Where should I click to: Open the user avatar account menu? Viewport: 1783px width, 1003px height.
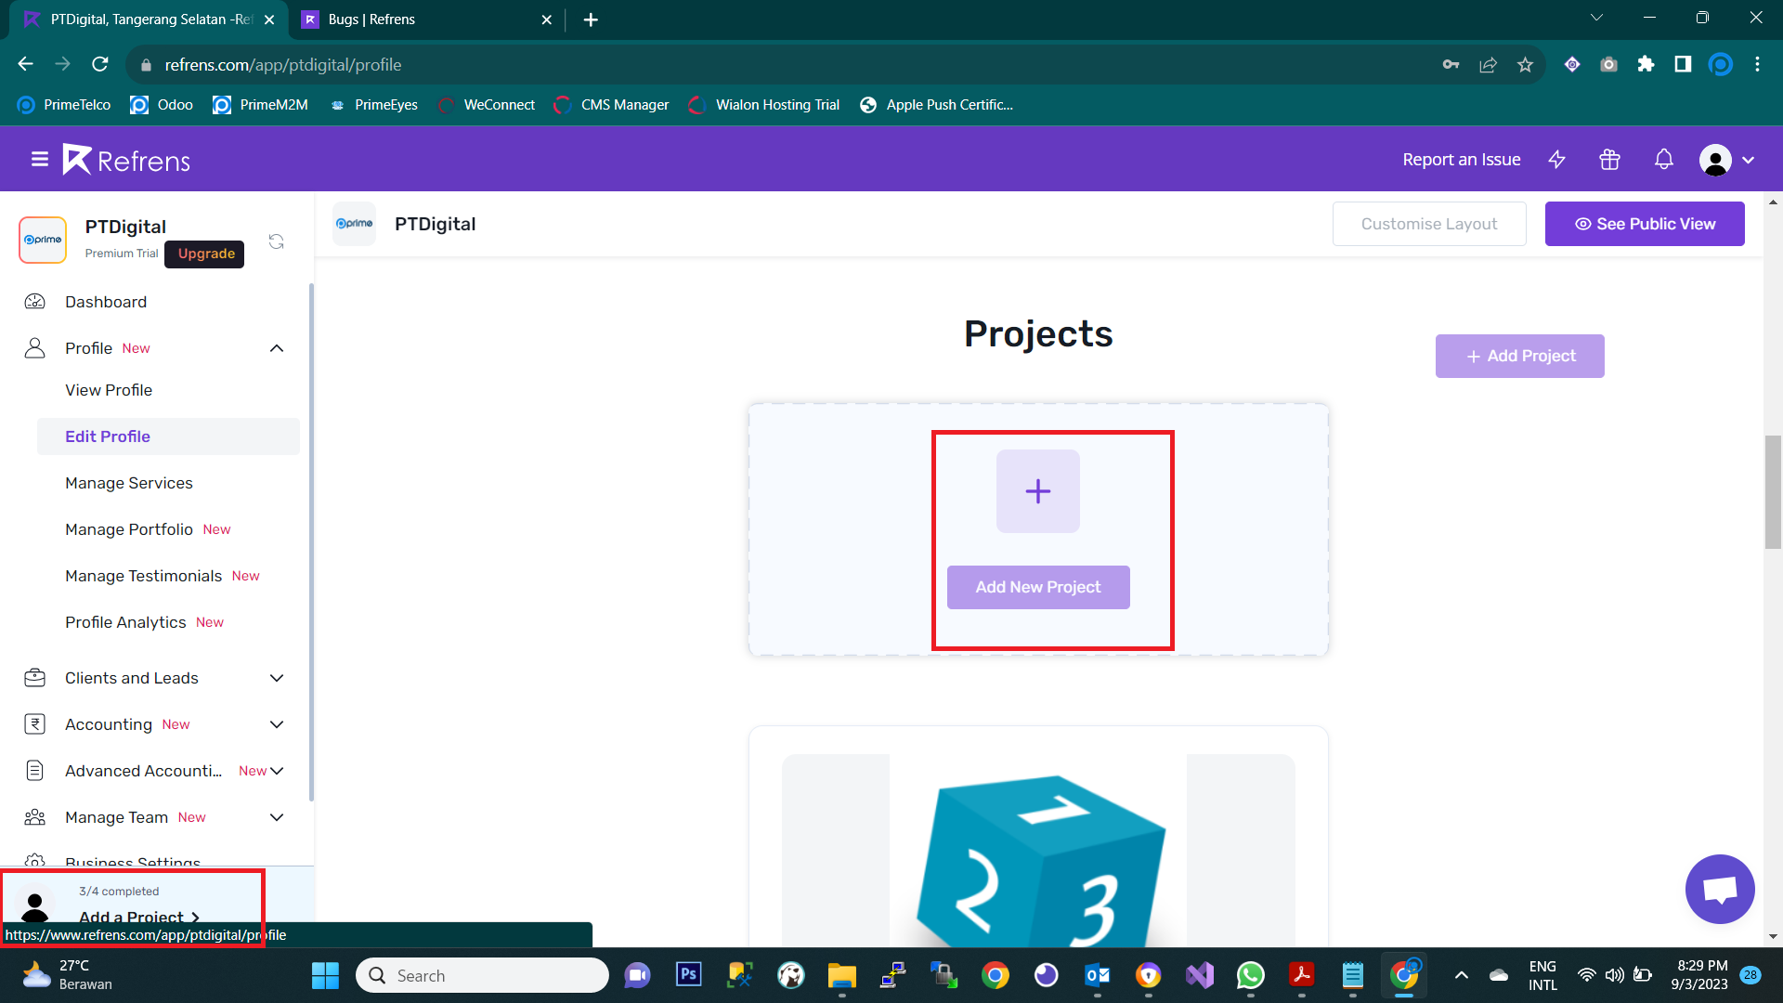[x=1726, y=160]
